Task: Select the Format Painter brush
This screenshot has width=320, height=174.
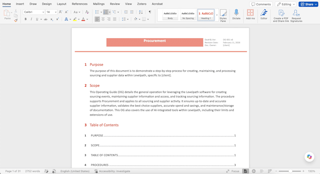Action: [x=16, y=20]
